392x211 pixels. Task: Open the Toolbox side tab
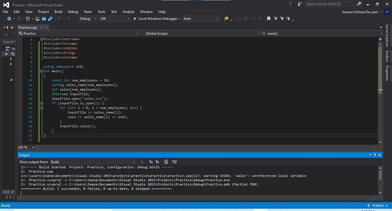click(x=387, y=56)
